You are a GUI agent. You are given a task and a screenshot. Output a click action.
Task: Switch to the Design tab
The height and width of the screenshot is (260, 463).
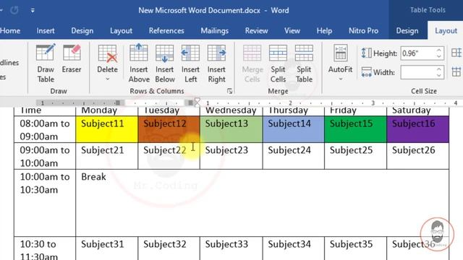click(82, 30)
